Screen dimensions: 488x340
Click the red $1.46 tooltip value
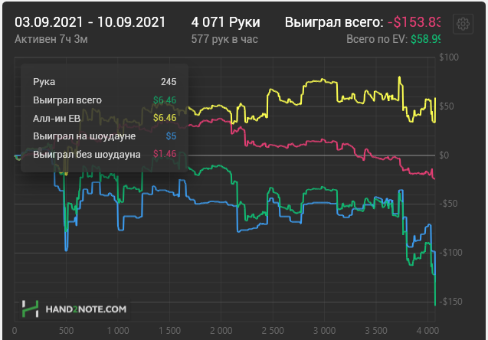165,154
